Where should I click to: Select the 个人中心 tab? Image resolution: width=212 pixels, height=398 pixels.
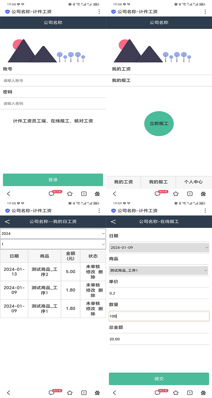coord(194,182)
